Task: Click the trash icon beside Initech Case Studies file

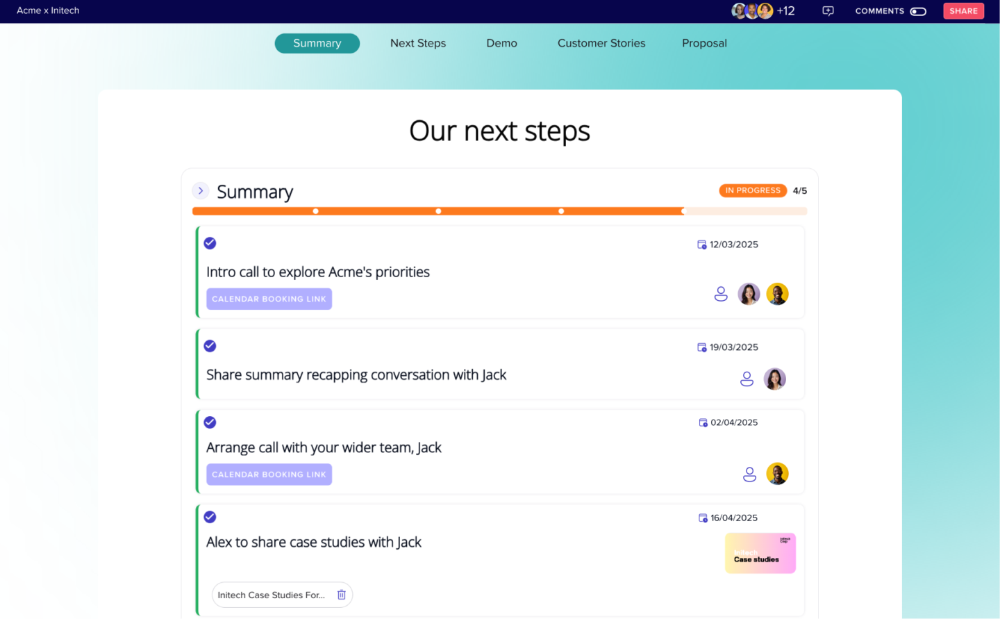Action: pos(341,595)
